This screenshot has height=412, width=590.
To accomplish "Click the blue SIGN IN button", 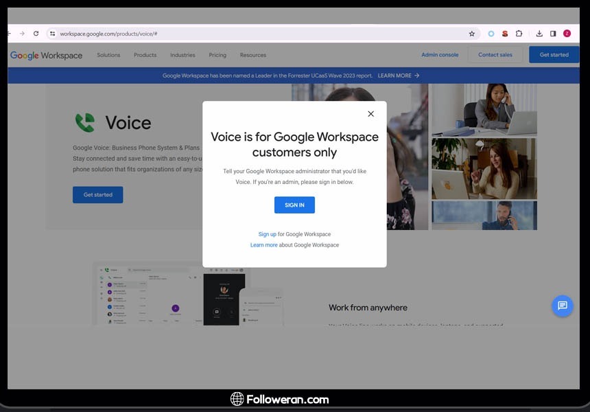I will pos(294,205).
